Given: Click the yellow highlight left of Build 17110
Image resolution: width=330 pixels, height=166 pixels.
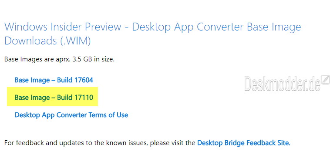Looking at the screenshot, I should coord(11,96).
